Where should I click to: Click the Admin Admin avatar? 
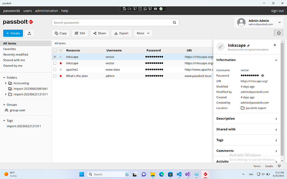(x=241, y=22)
